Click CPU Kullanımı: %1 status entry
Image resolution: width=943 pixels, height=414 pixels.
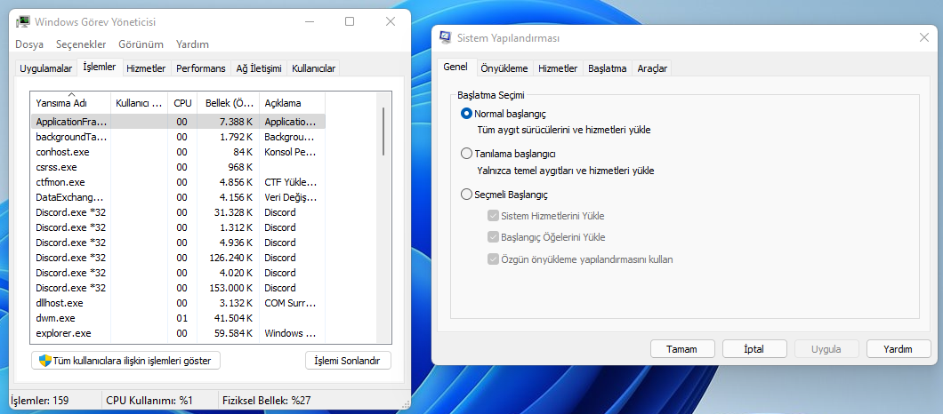149,400
